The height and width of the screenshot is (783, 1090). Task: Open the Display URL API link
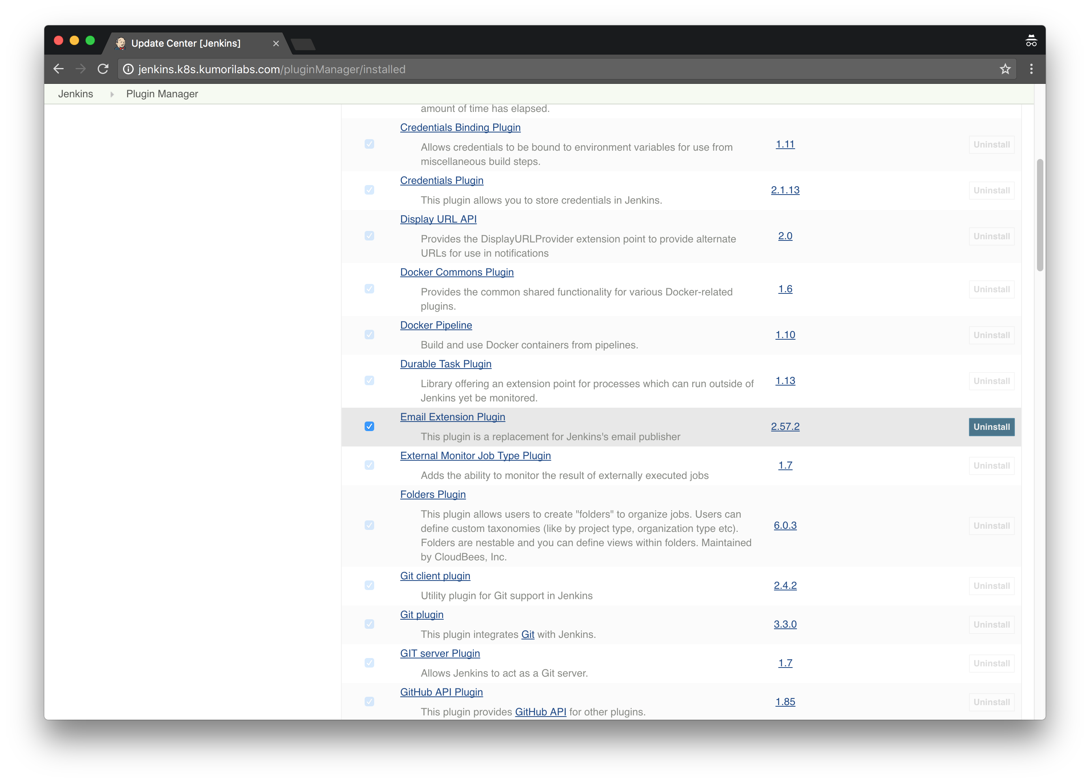tap(438, 219)
